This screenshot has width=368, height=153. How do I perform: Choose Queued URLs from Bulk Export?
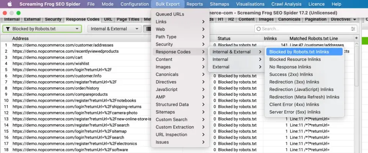(180, 14)
